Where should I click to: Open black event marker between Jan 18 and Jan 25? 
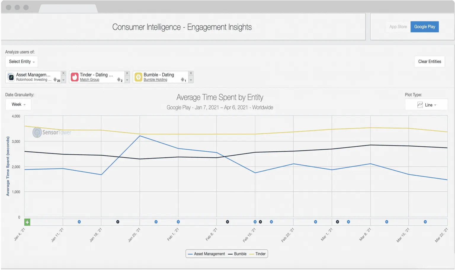[118, 222]
